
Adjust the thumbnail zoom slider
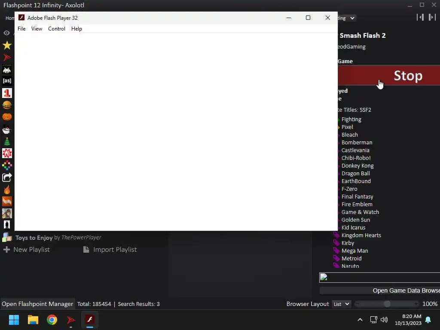387,304
